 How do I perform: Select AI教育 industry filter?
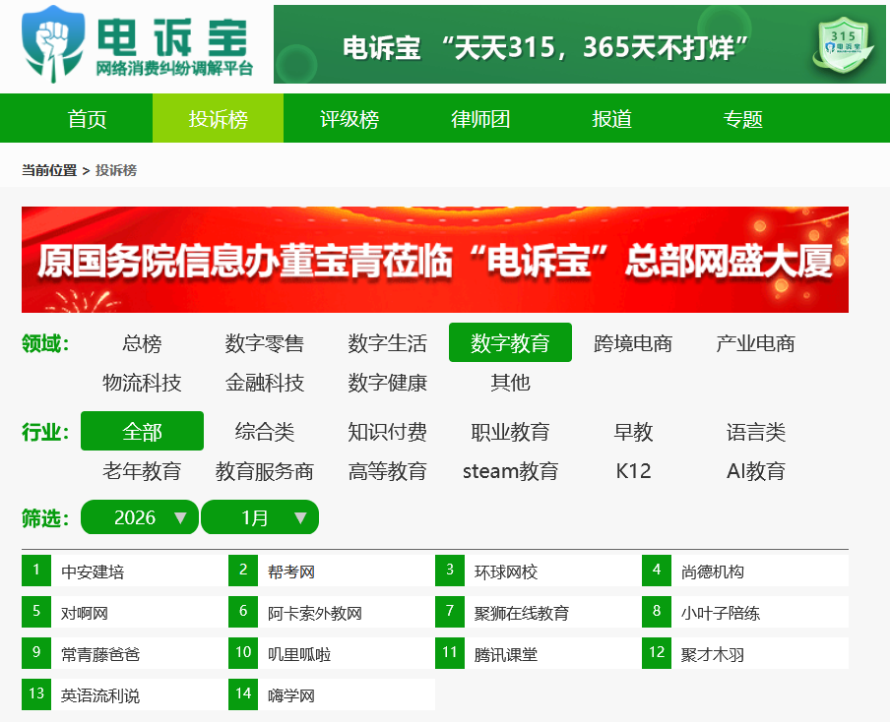pos(756,471)
